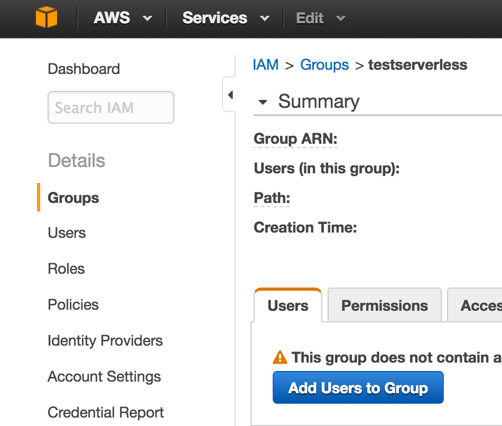
Task: Open Roles in the sidebar
Action: (66, 268)
